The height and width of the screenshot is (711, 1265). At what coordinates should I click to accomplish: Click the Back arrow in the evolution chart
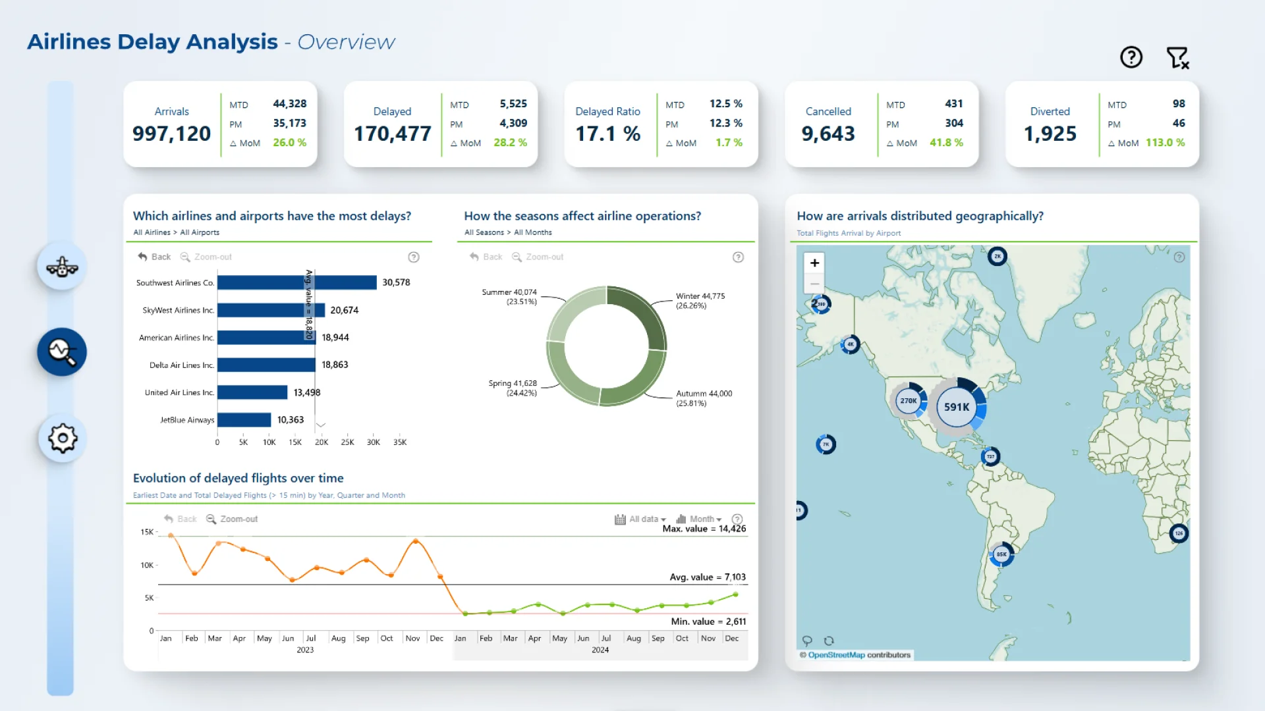[180, 519]
